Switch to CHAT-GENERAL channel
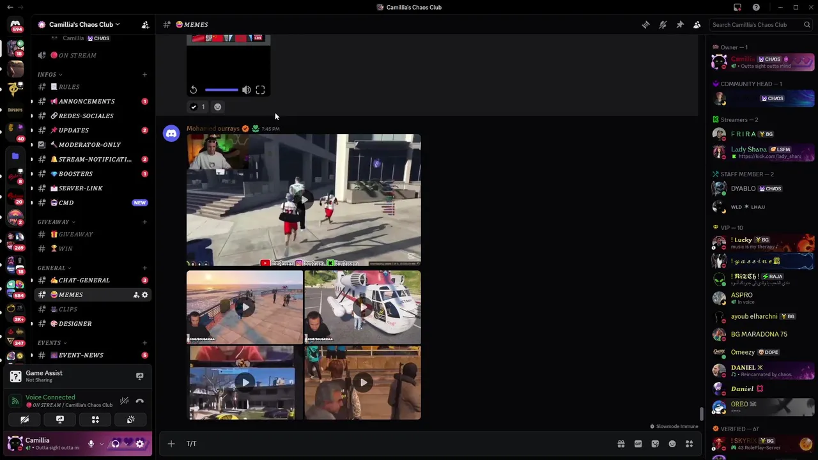The image size is (818, 460). [x=93, y=280]
